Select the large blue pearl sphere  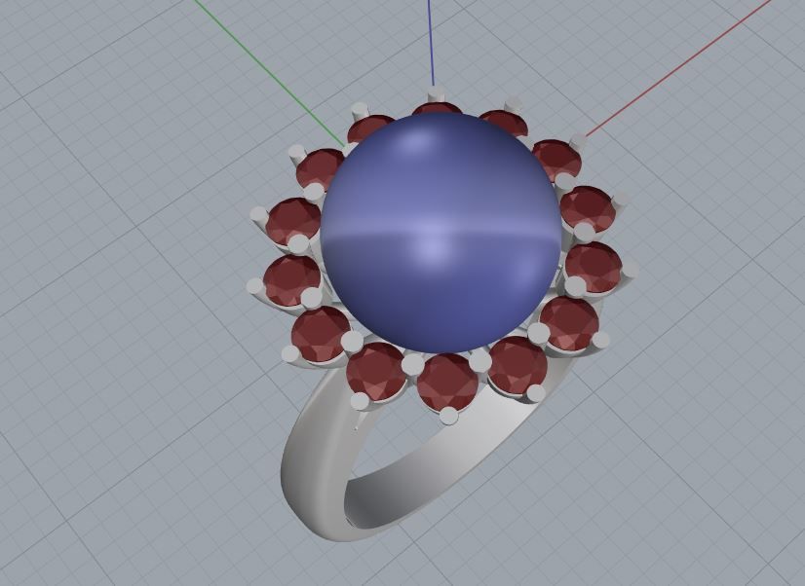click(440, 234)
